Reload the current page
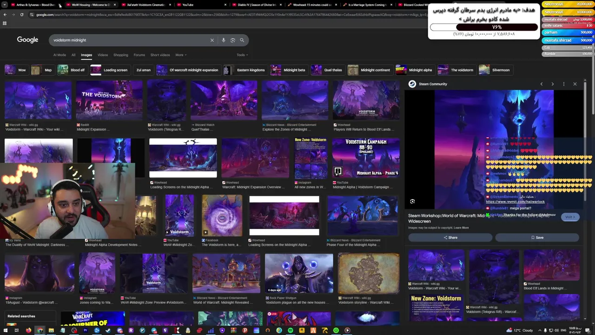This screenshot has width=595, height=335. click(21, 14)
